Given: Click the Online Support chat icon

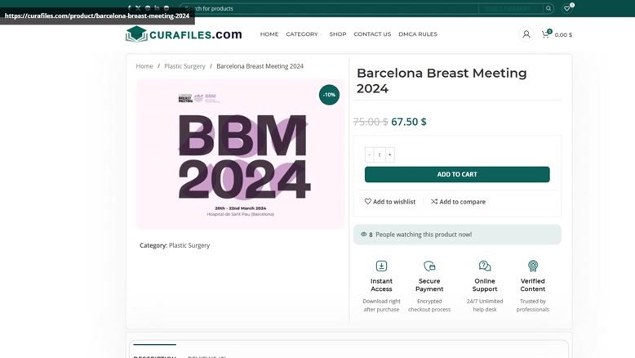Looking at the screenshot, I should coord(485,266).
